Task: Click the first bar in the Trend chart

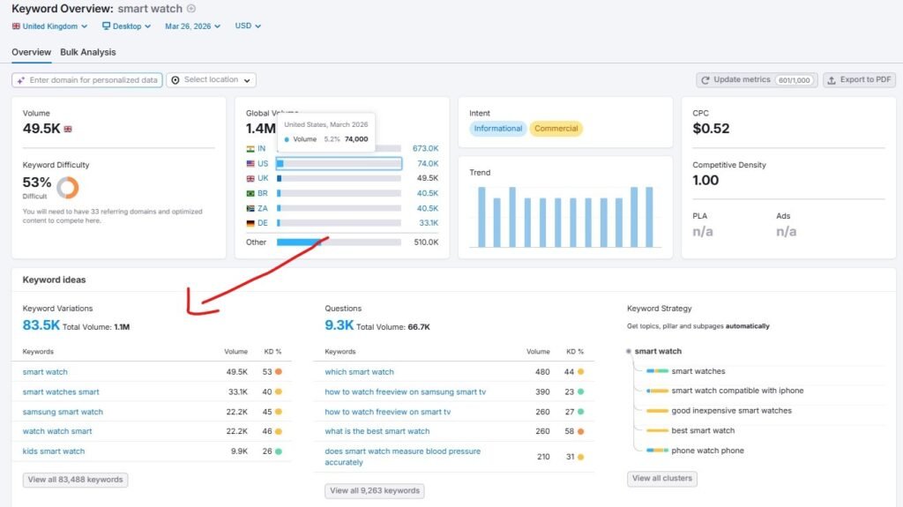Action: point(481,217)
